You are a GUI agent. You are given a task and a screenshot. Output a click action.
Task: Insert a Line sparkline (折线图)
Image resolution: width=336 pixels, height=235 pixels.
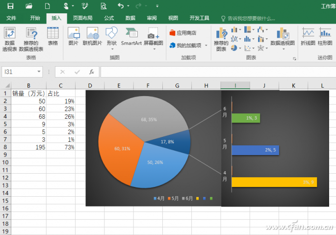coord(308,36)
